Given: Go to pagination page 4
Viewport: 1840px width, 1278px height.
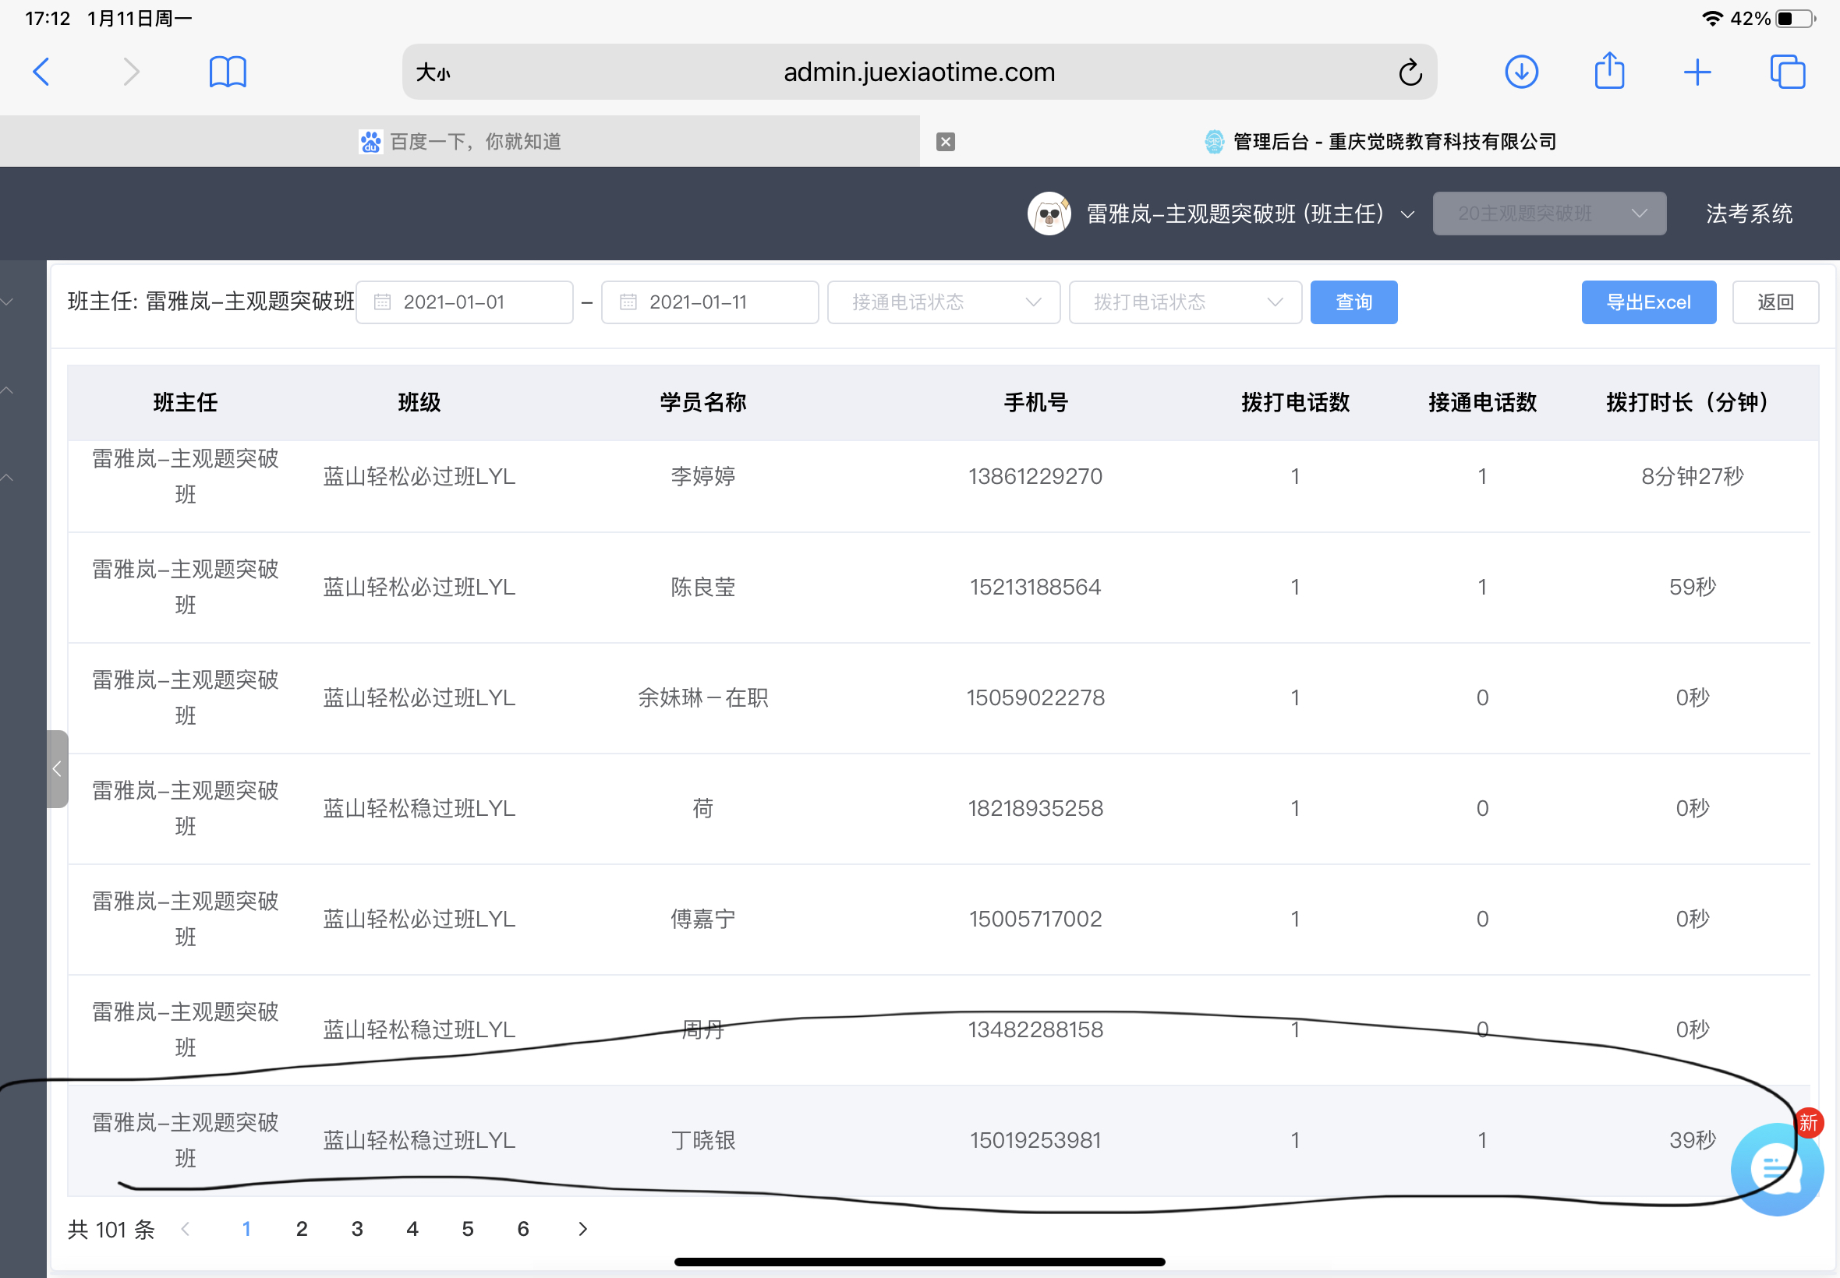Looking at the screenshot, I should [412, 1228].
